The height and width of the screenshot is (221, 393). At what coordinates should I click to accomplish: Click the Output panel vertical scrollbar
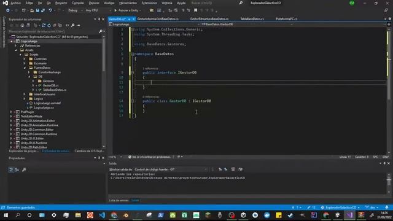click(389, 184)
